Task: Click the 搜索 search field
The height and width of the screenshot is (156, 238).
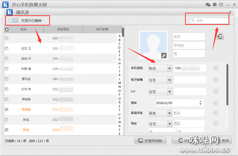Action: coord(209,21)
